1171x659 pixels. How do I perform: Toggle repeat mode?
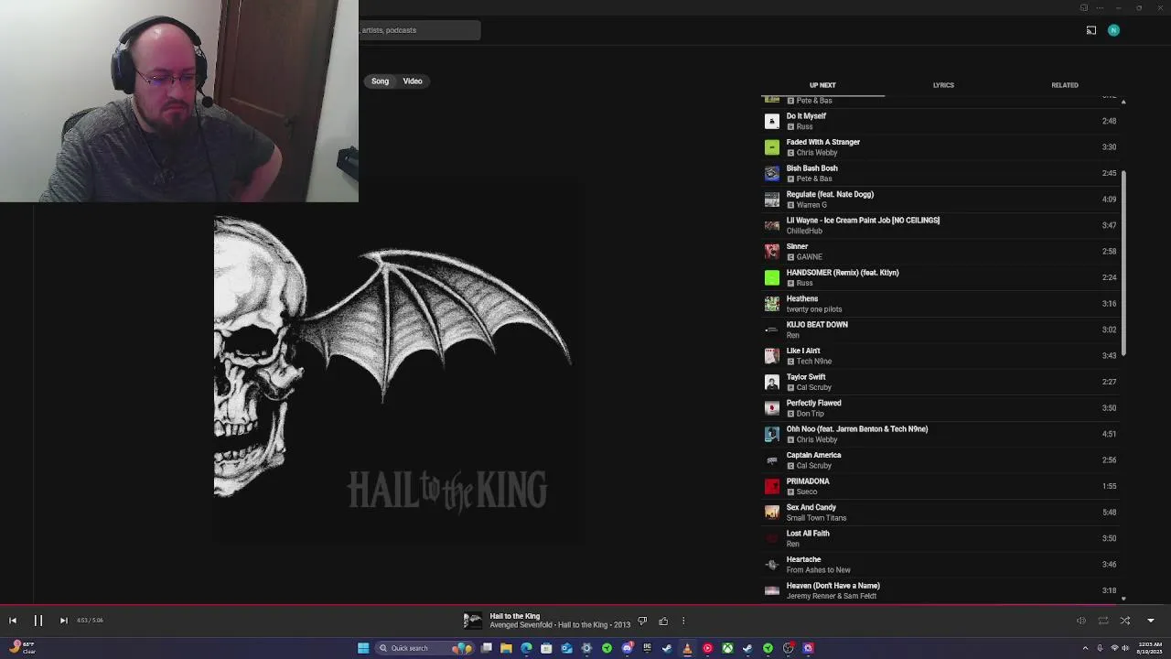(1103, 621)
